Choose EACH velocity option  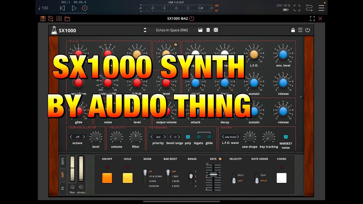[x=240, y=175]
